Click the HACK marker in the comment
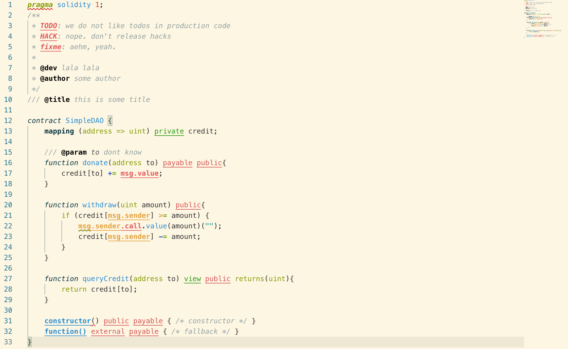The image size is (568, 349). click(49, 37)
